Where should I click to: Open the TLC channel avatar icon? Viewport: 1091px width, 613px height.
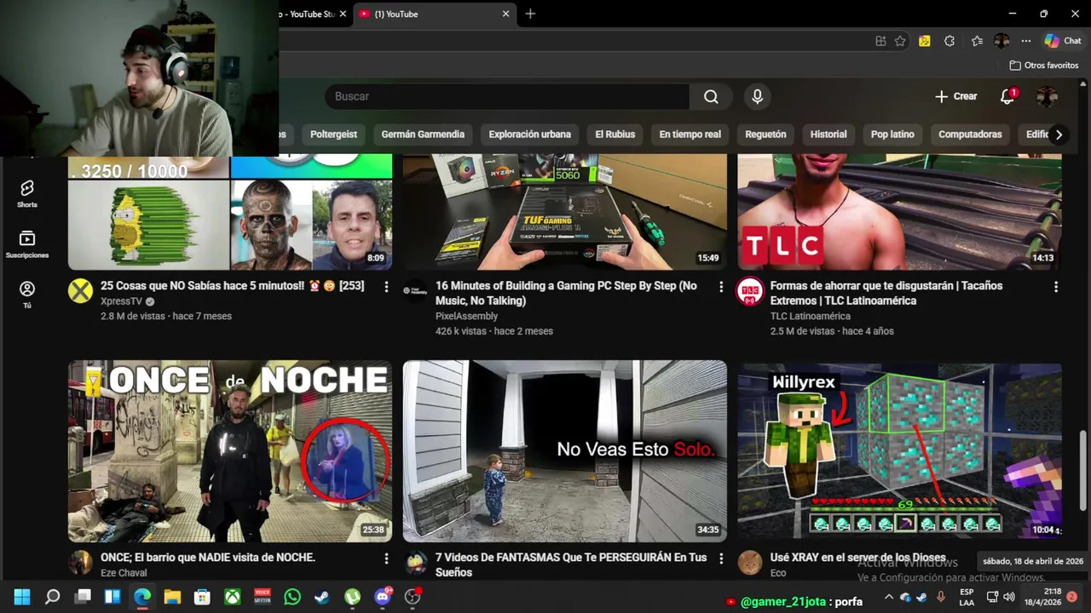click(x=750, y=291)
